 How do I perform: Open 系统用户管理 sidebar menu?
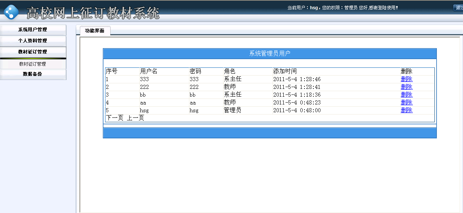pos(33,30)
